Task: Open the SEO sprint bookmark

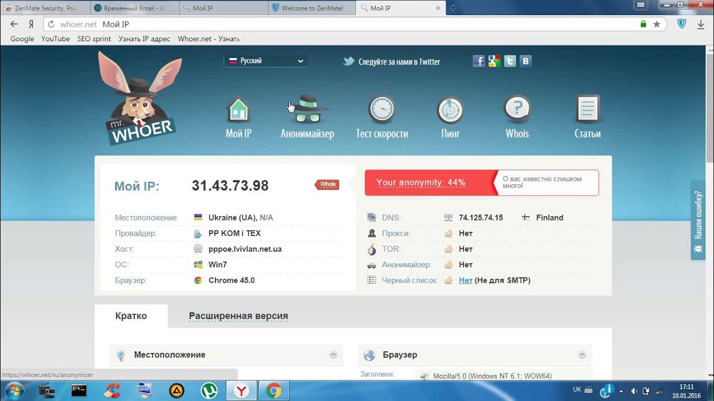Action: [94, 38]
